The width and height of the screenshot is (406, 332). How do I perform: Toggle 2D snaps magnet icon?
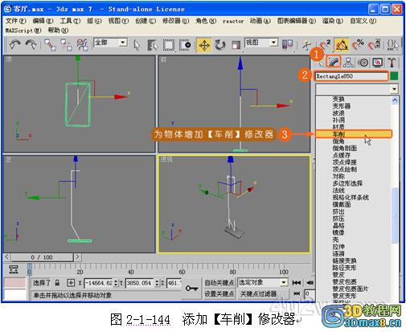click(325, 45)
